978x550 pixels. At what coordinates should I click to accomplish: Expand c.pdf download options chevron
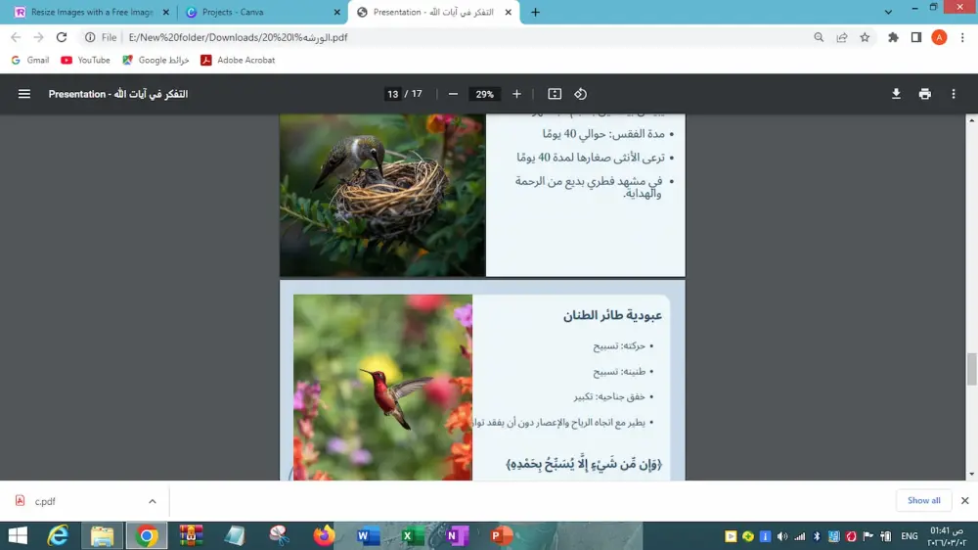153,501
